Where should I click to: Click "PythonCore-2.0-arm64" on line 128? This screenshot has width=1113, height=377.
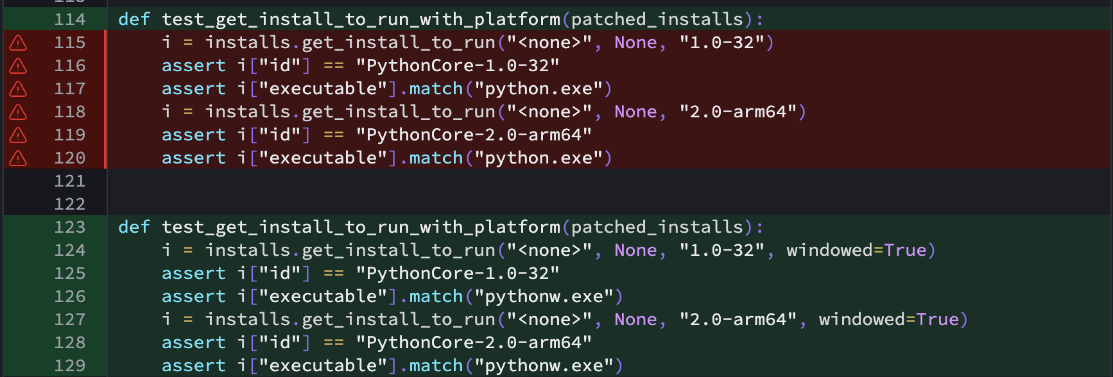(474, 343)
